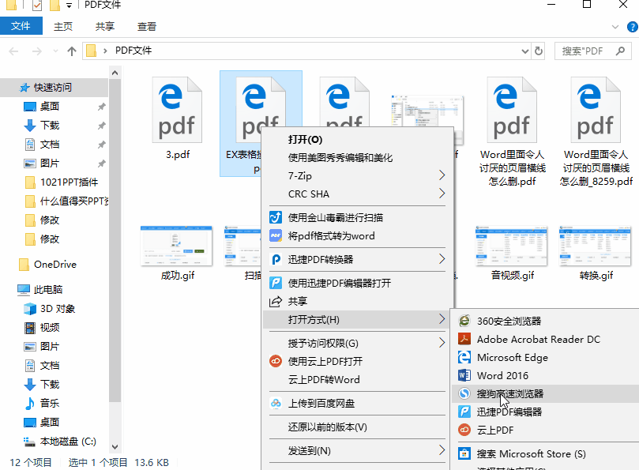
Task: Click the 百度网盘 upload icon
Action: 276,404
